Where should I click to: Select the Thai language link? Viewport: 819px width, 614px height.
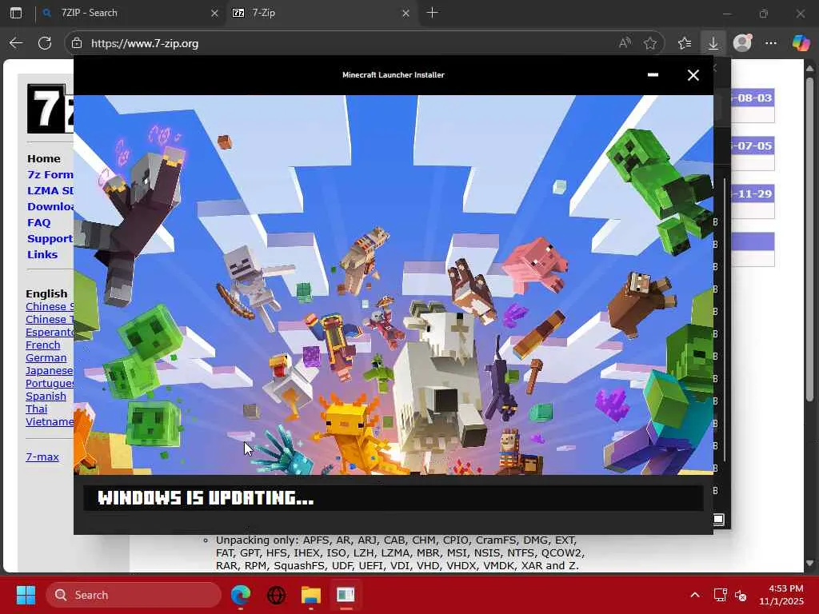[37, 409]
